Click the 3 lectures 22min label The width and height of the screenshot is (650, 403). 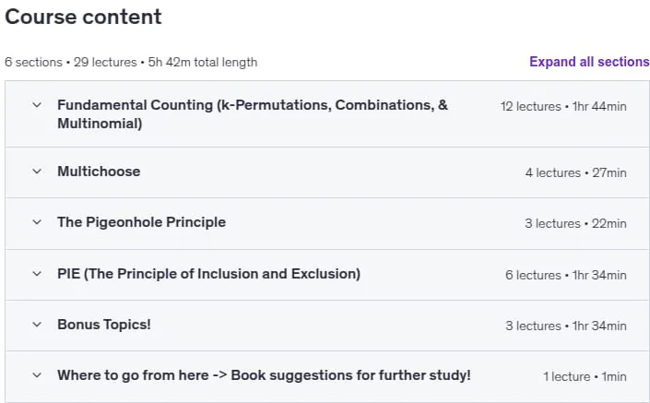tap(575, 223)
